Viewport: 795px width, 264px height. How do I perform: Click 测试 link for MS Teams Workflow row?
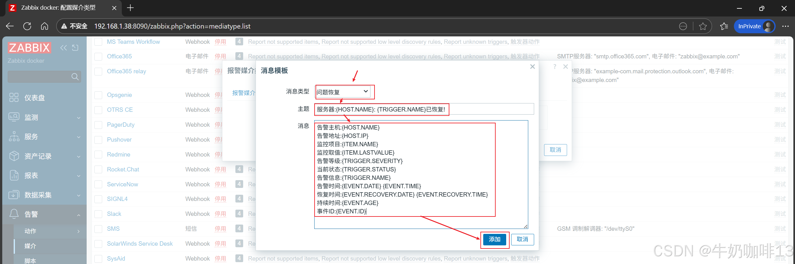pos(780,42)
